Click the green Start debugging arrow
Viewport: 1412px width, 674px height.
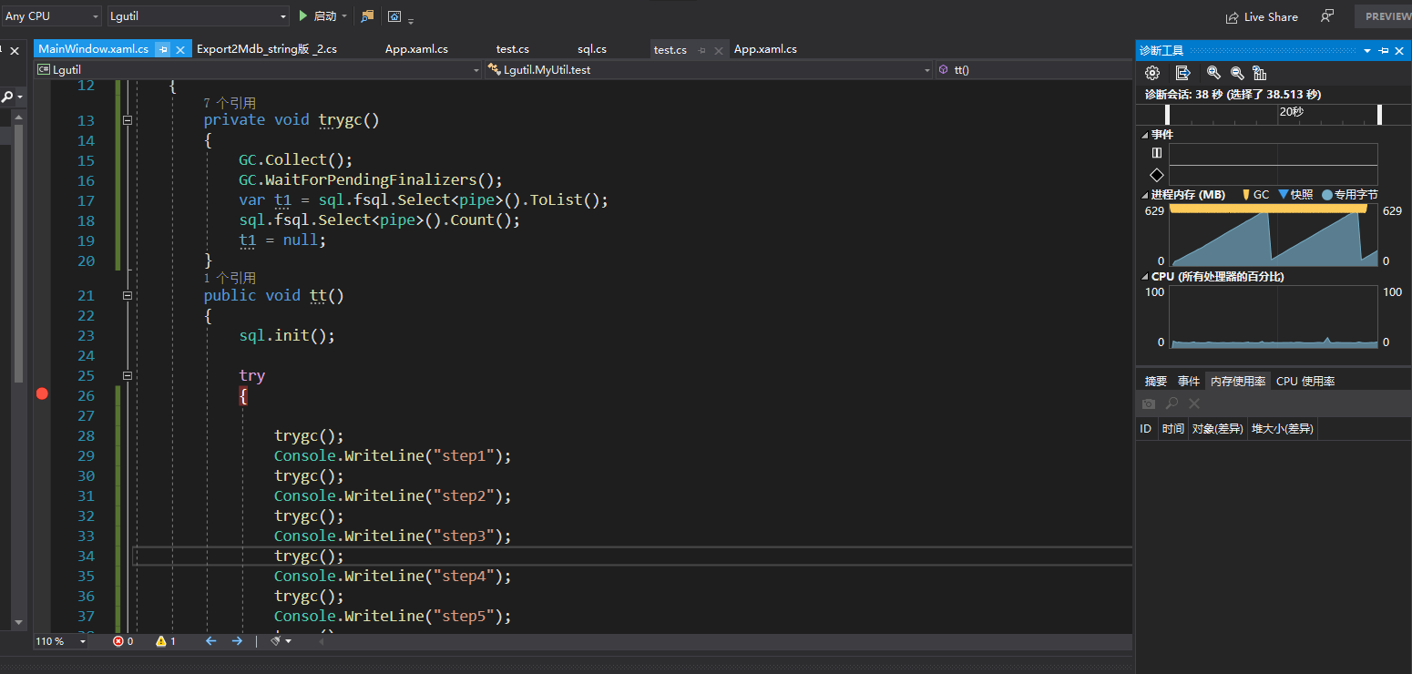click(303, 15)
